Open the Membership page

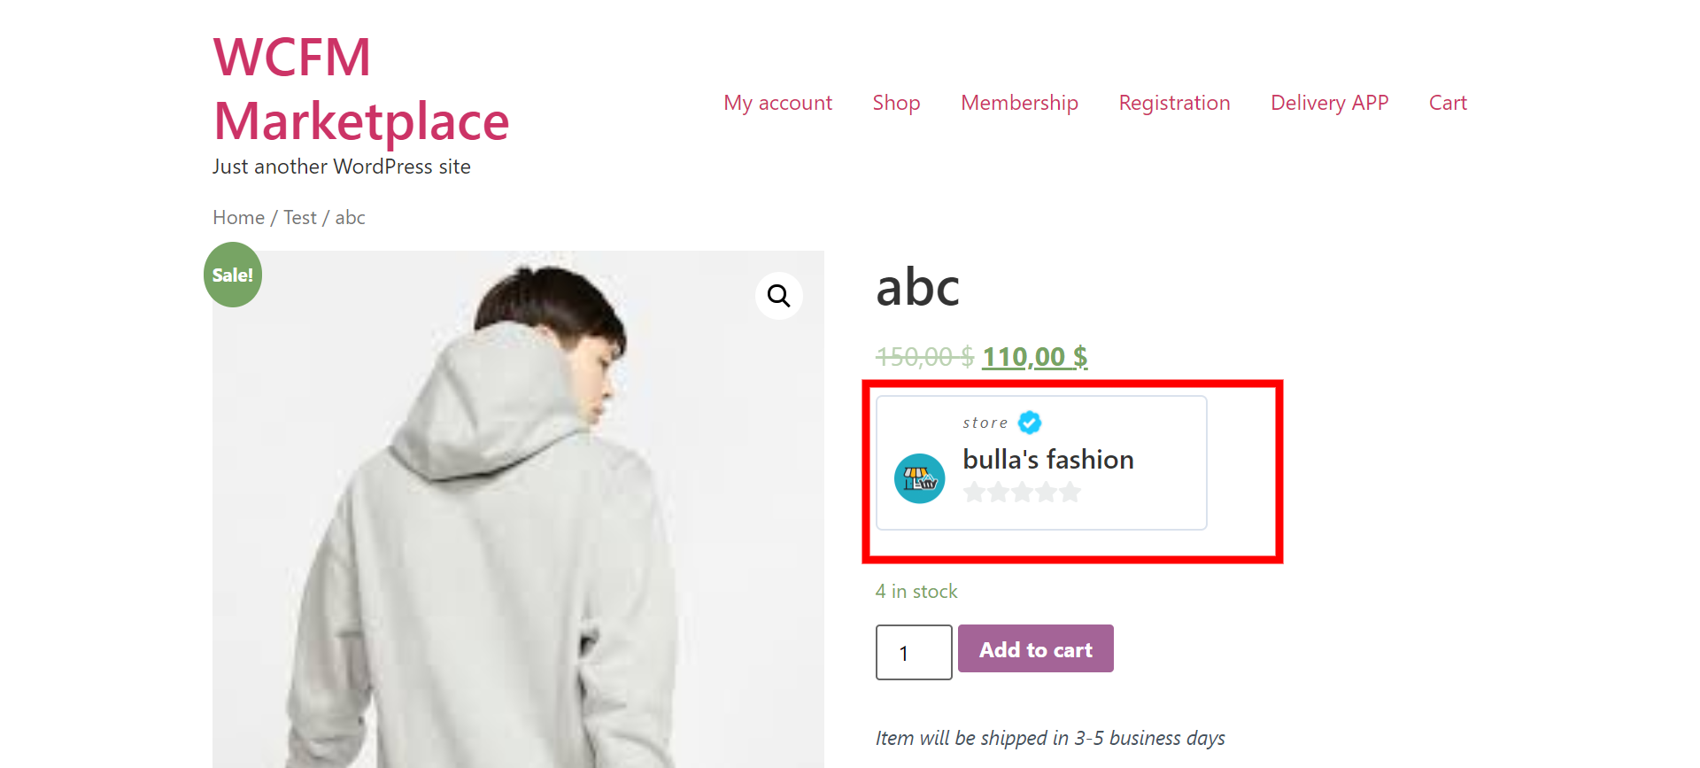click(1019, 103)
